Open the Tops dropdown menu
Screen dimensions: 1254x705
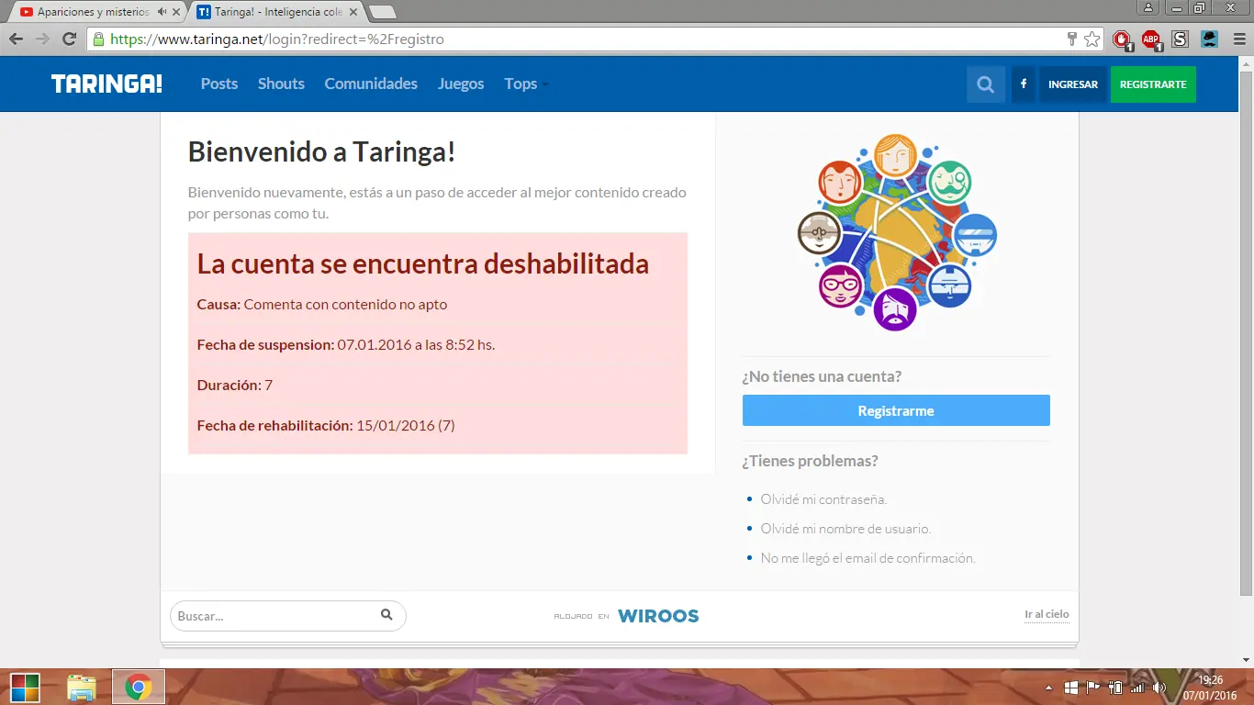coord(526,84)
